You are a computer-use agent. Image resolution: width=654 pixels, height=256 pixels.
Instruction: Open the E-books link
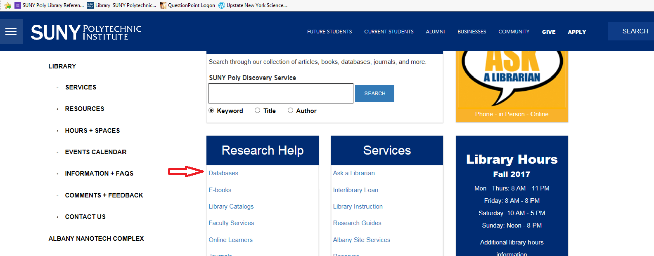tap(220, 190)
